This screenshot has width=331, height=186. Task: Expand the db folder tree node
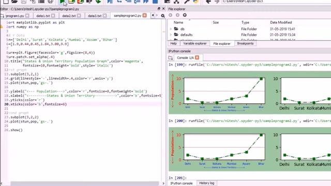tap(171, 29)
